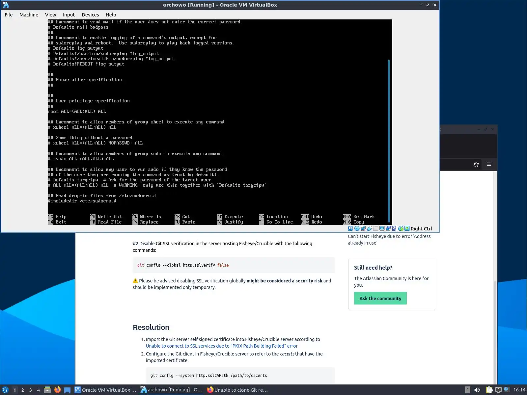
Task: Open the Help menu in VirtualBox
Action: pyautogui.click(x=111, y=15)
